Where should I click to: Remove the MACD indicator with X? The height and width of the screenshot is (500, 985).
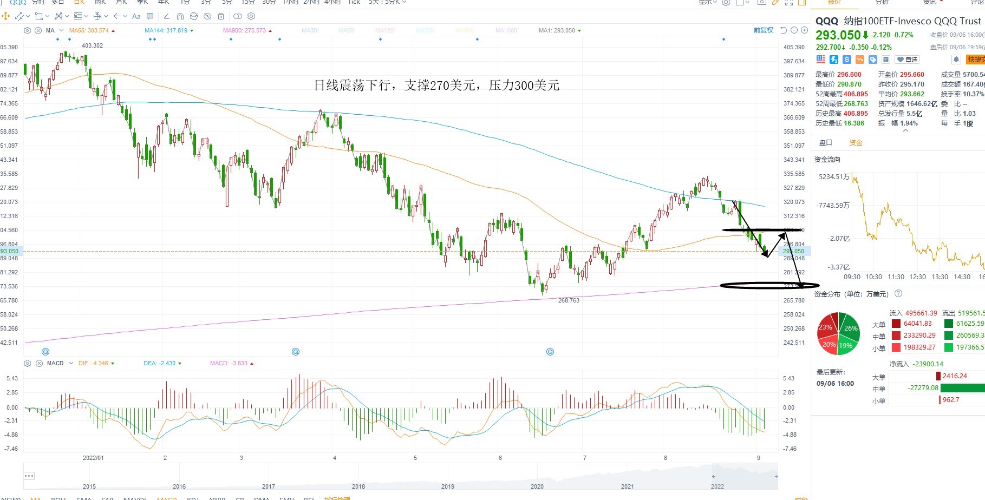pyautogui.click(x=39, y=363)
